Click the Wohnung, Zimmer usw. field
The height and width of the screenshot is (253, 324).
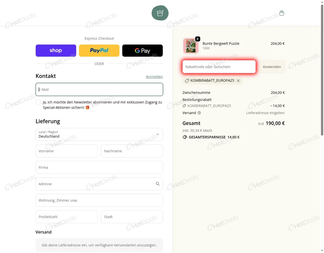(x=99, y=200)
